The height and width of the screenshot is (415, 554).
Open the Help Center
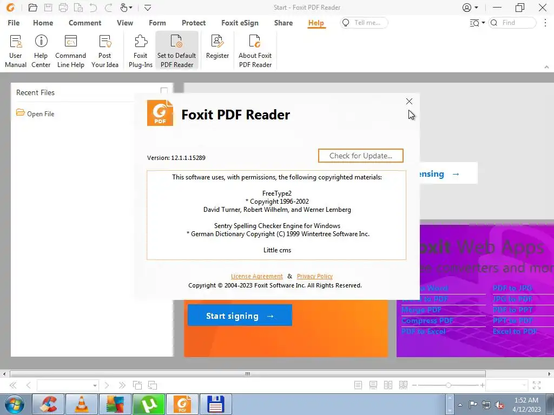[x=41, y=51]
